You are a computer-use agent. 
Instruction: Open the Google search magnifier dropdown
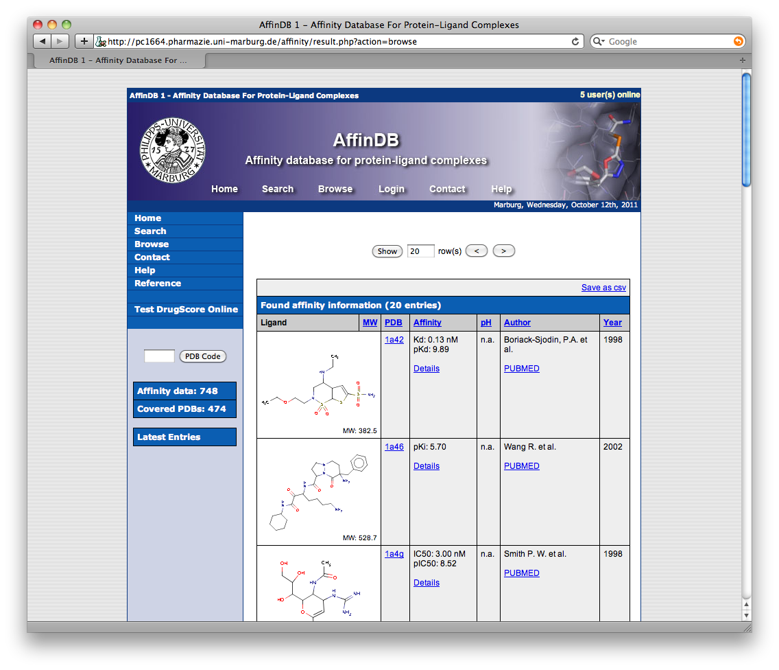598,41
